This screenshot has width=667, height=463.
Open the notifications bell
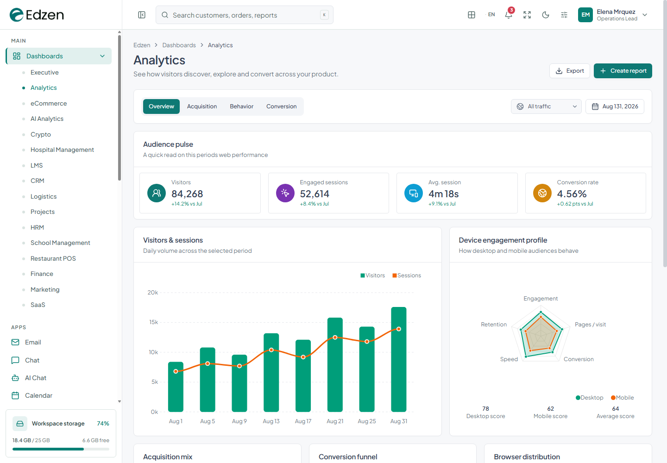click(x=509, y=15)
